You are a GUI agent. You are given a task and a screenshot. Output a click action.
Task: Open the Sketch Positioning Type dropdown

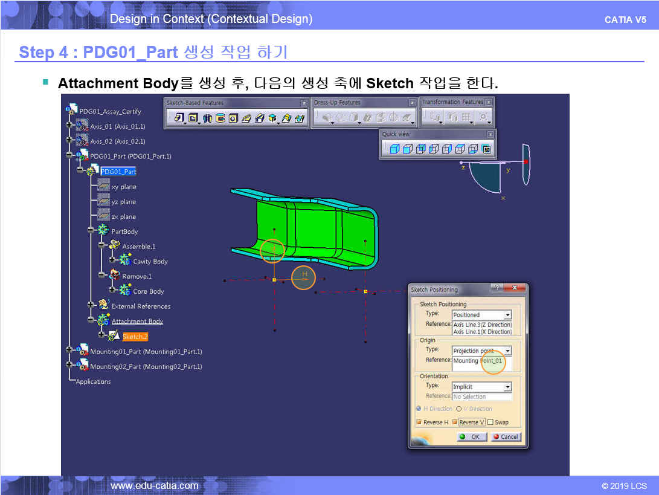click(x=507, y=315)
